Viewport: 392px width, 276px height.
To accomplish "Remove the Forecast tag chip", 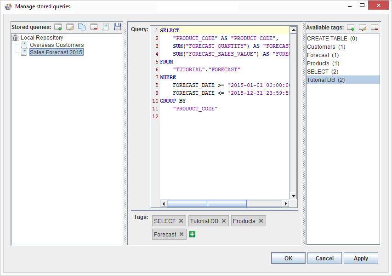I will click(x=182, y=235).
